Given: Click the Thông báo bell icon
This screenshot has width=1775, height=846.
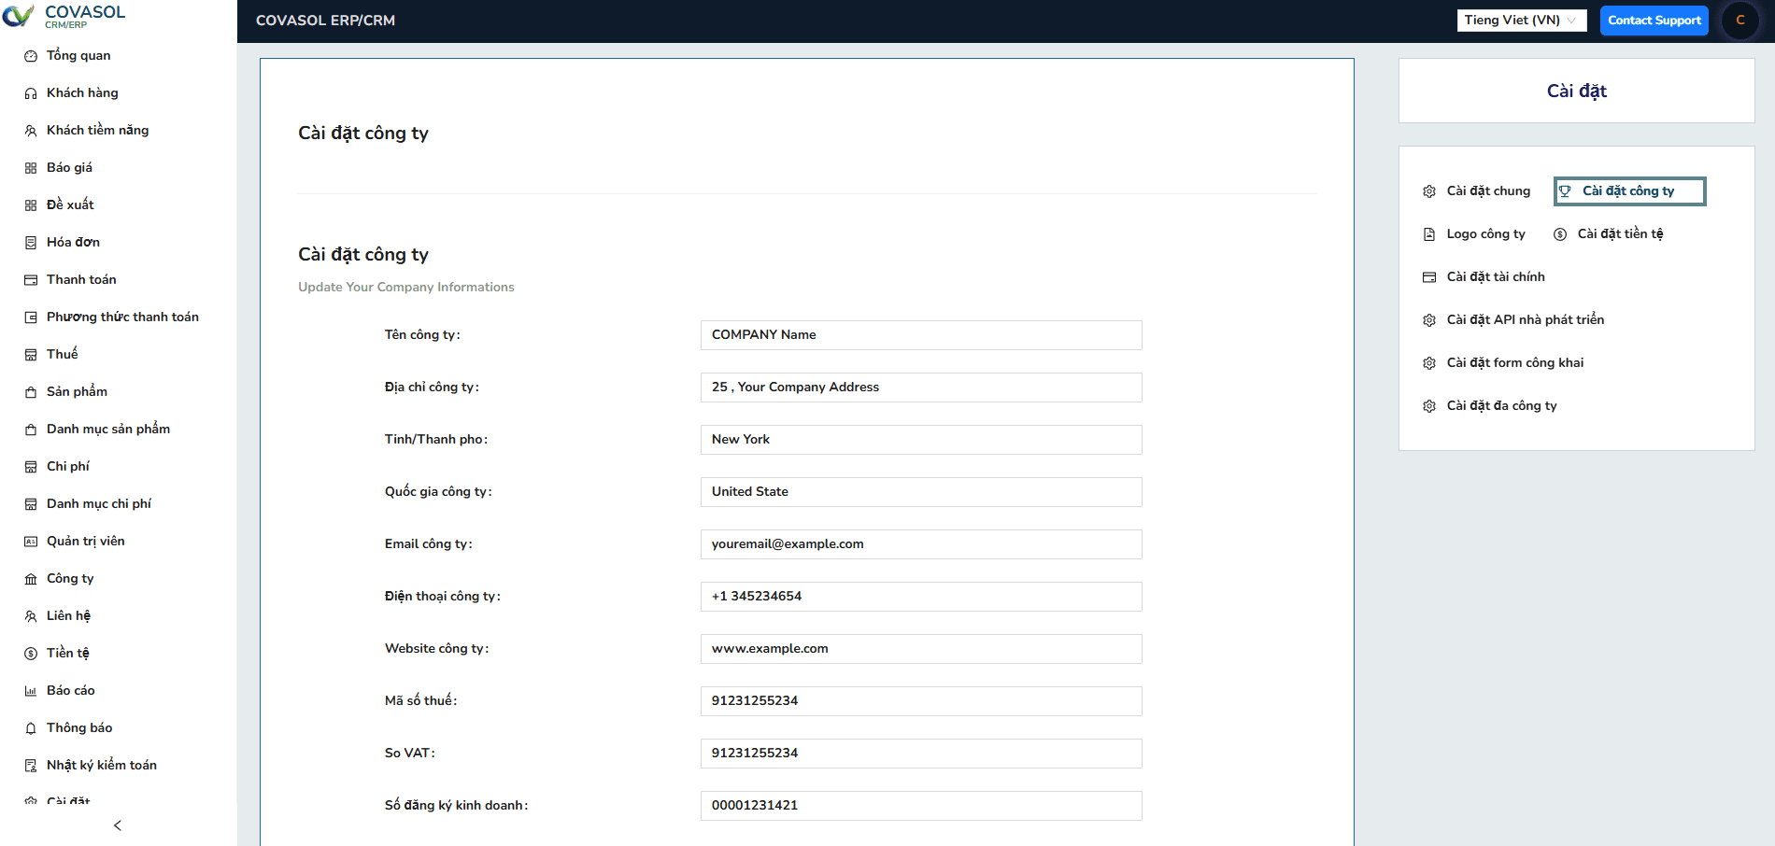Looking at the screenshot, I should click(x=31, y=727).
